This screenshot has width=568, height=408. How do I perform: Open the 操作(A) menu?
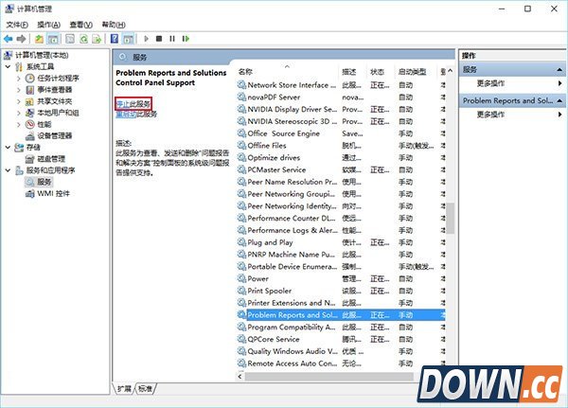point(49,24)
